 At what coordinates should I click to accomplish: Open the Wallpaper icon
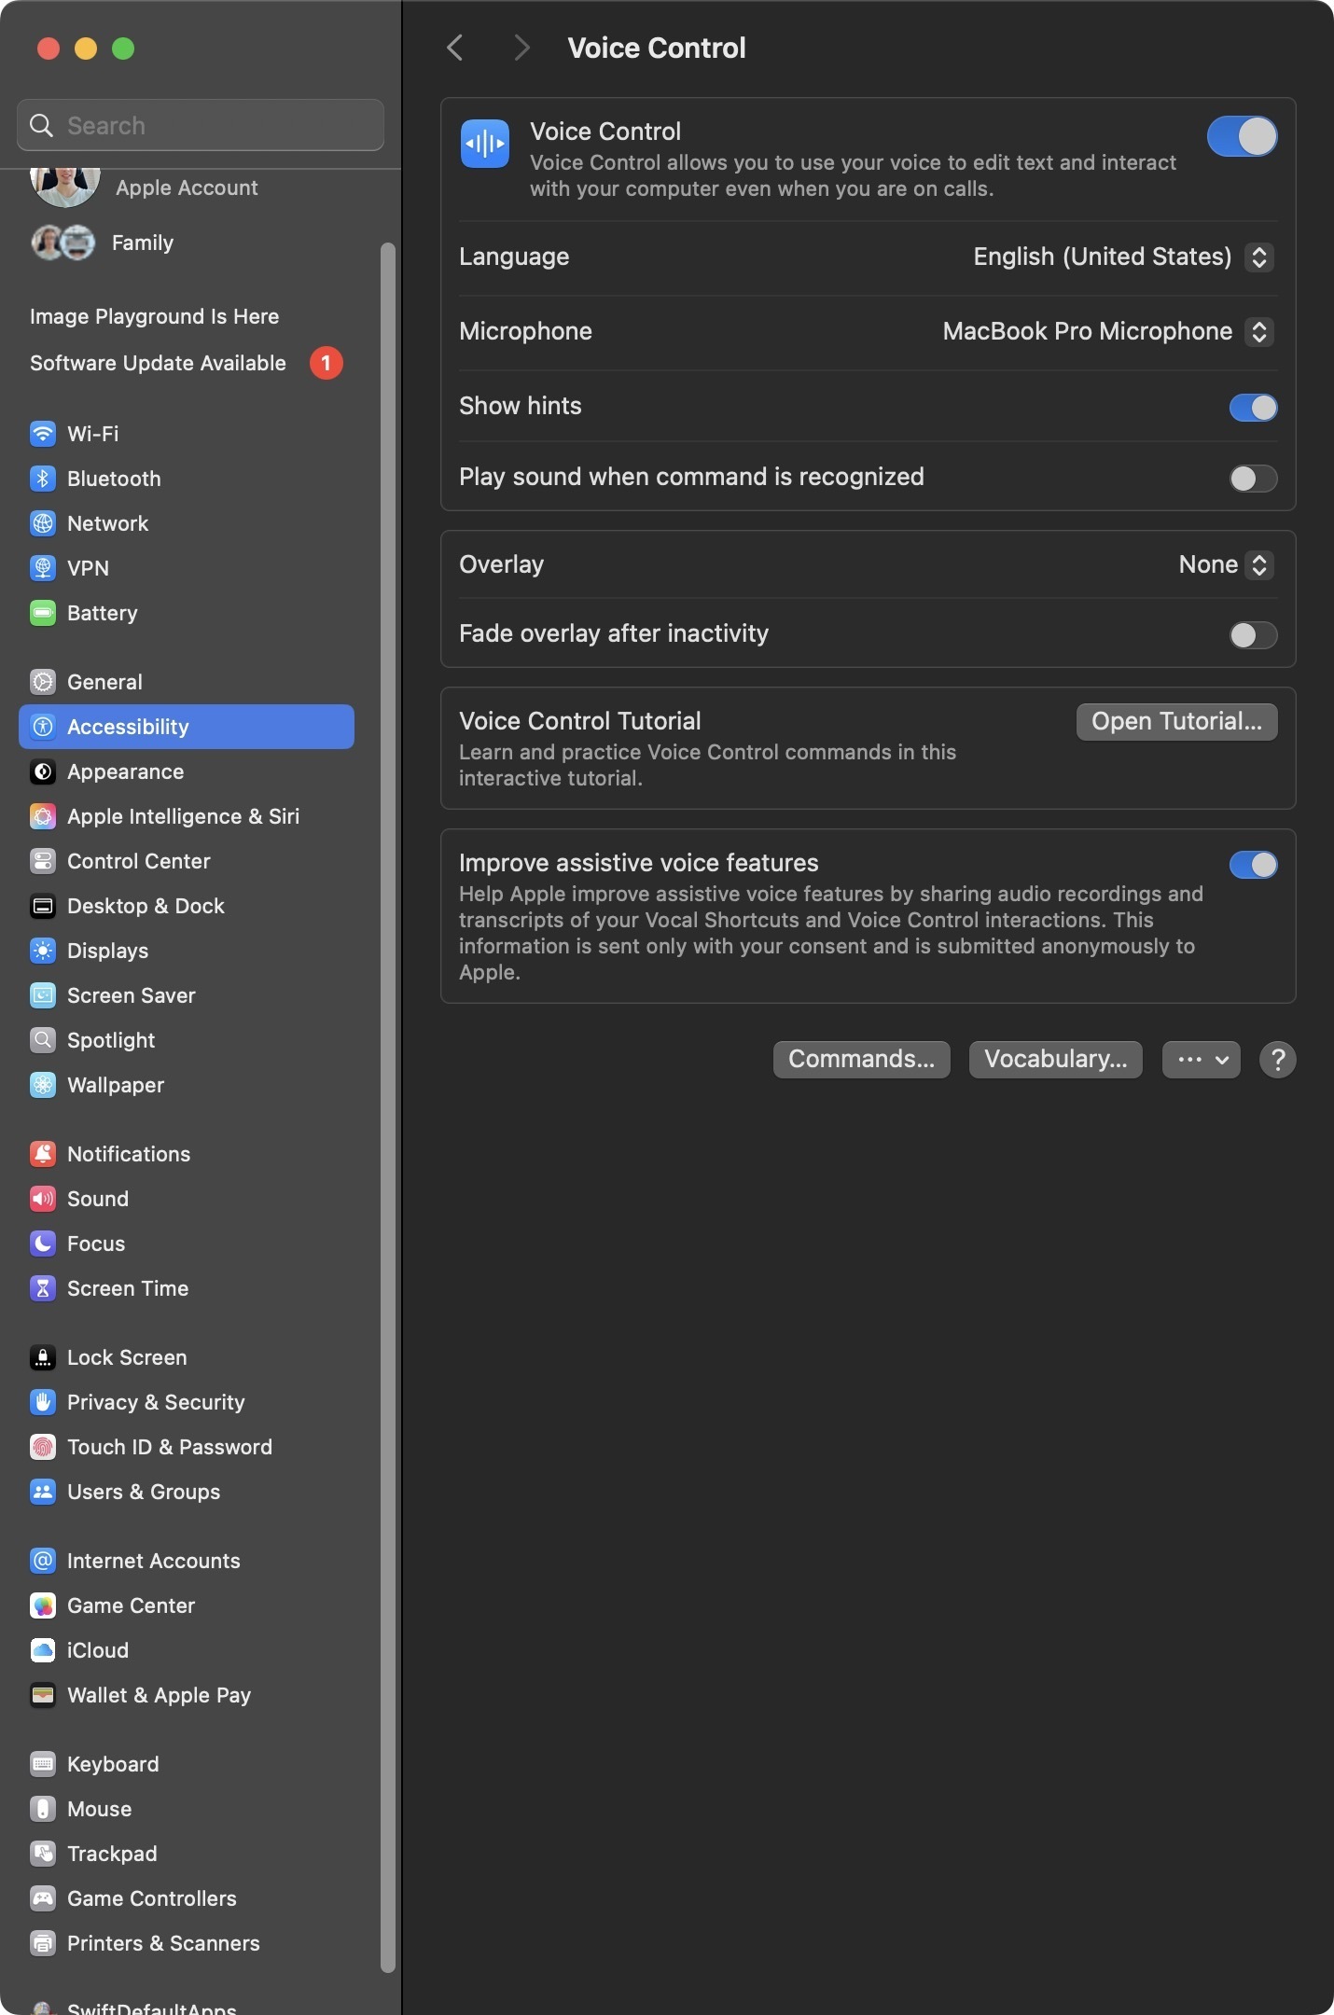(x=43, y=1085)
